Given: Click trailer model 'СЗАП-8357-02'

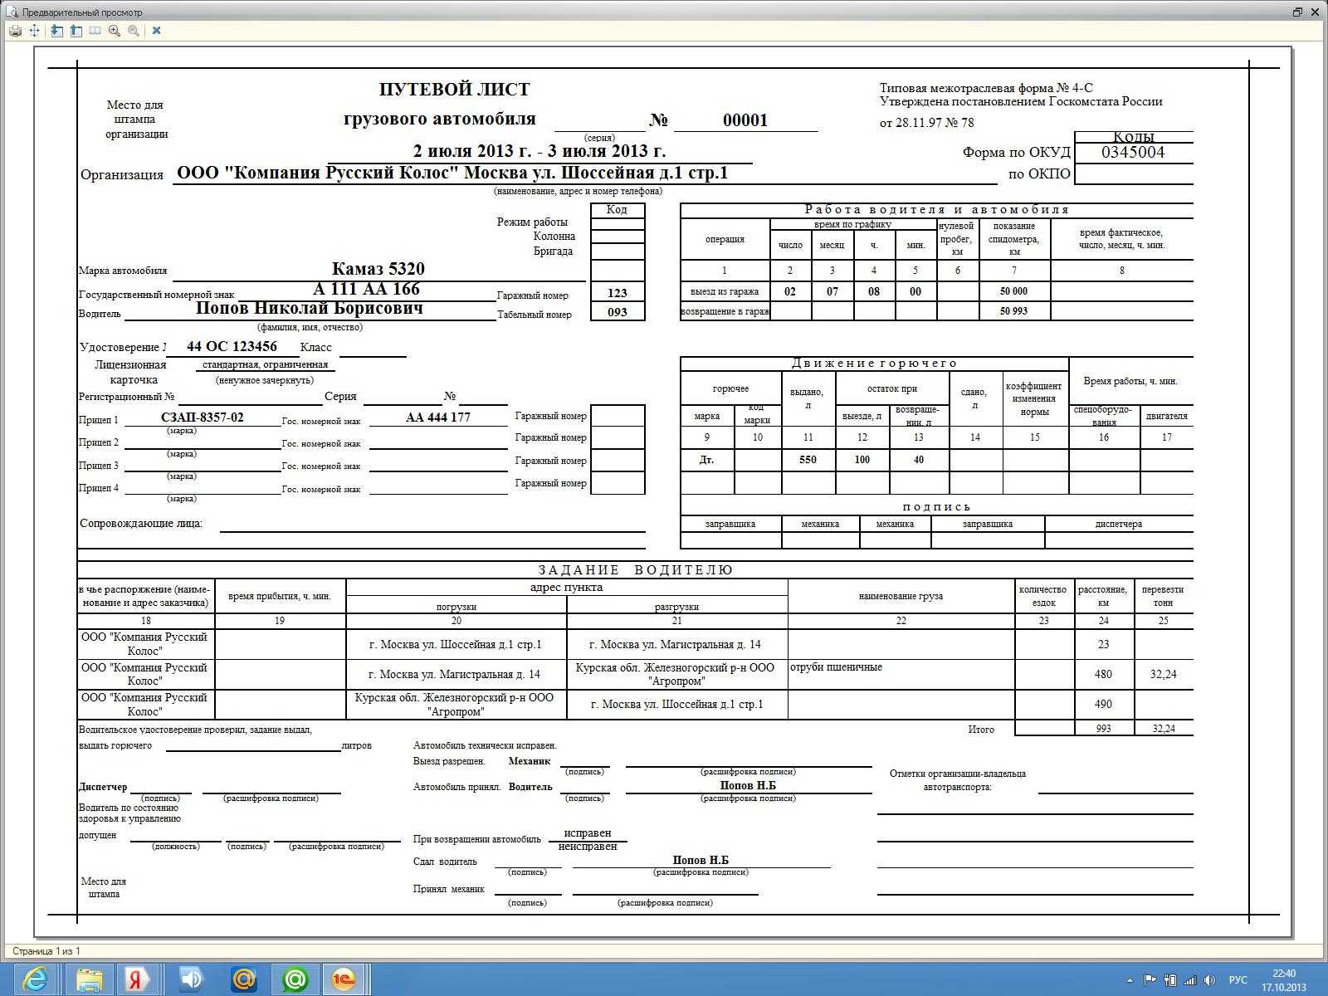Looking at the screenshot, I should (x=203, y=417).
